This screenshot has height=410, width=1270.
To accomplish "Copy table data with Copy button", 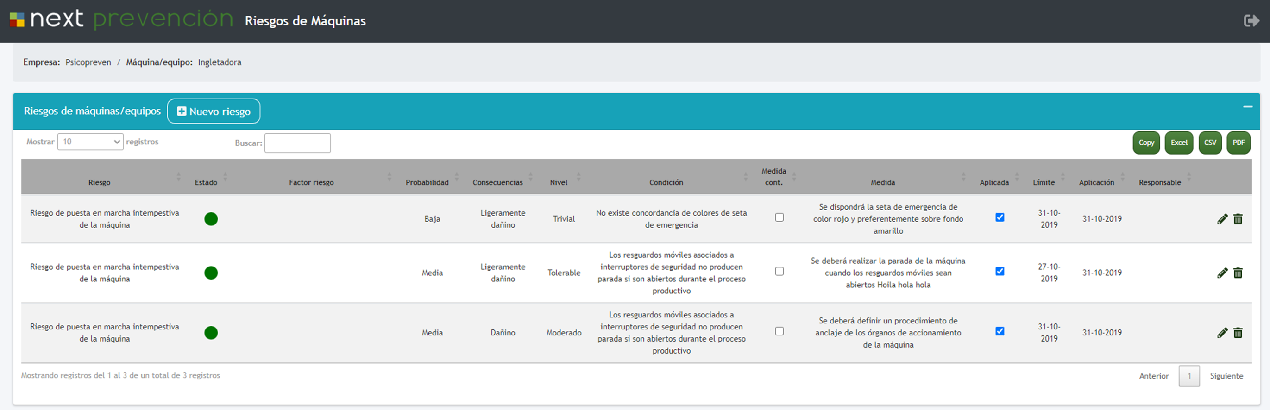I will coord(1146,143).
